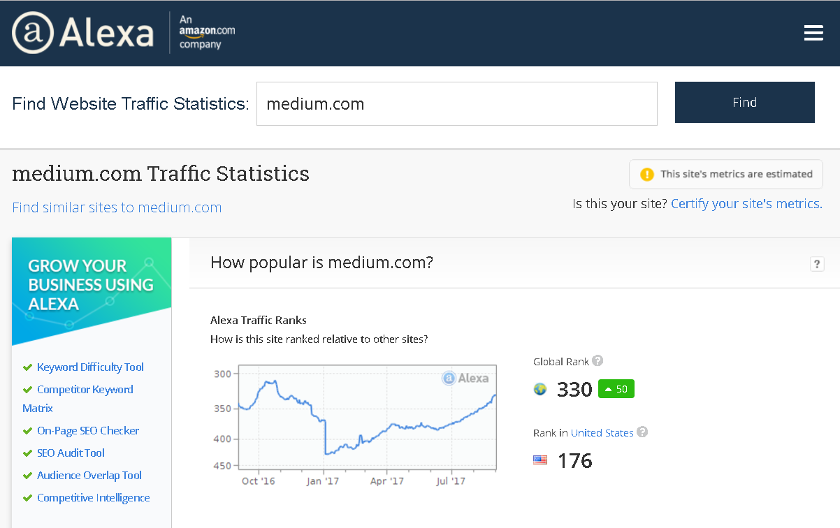
Task: Click the green rank change badge 50
Action: [x=616, y=389]
